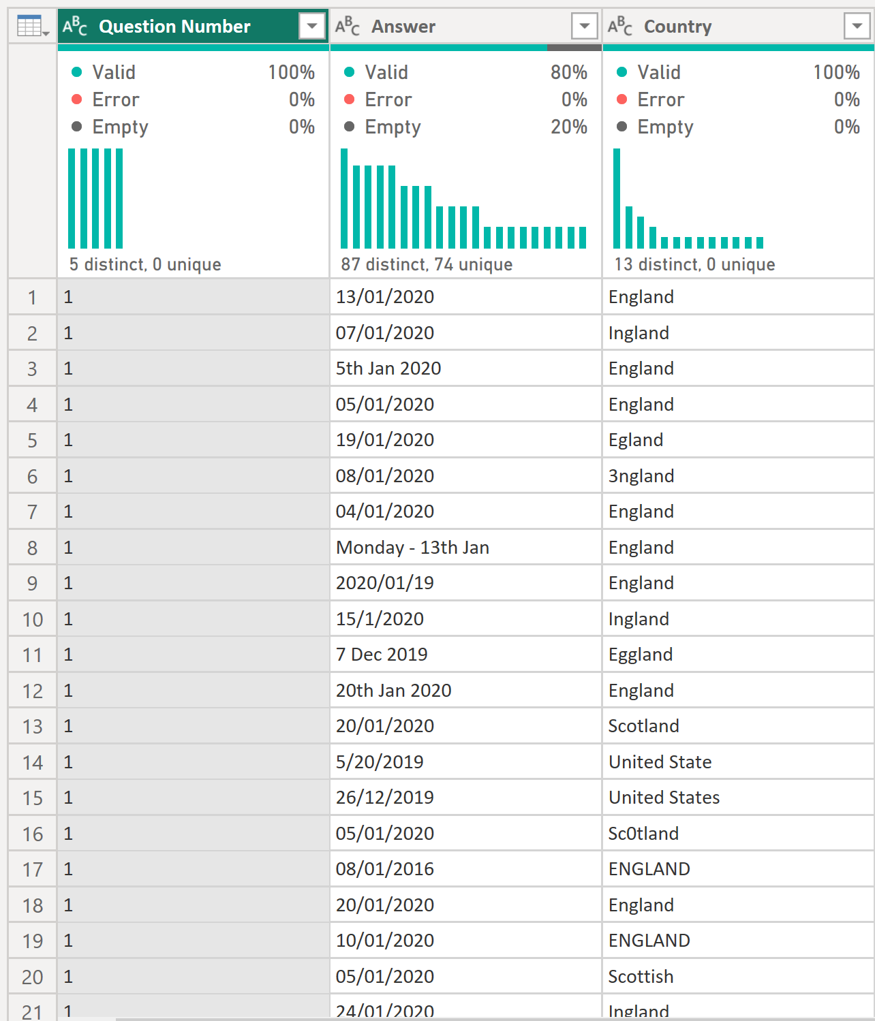Click the Country column distribution chart
Viewport: 875px width, 1021px height.
(688, 199)
